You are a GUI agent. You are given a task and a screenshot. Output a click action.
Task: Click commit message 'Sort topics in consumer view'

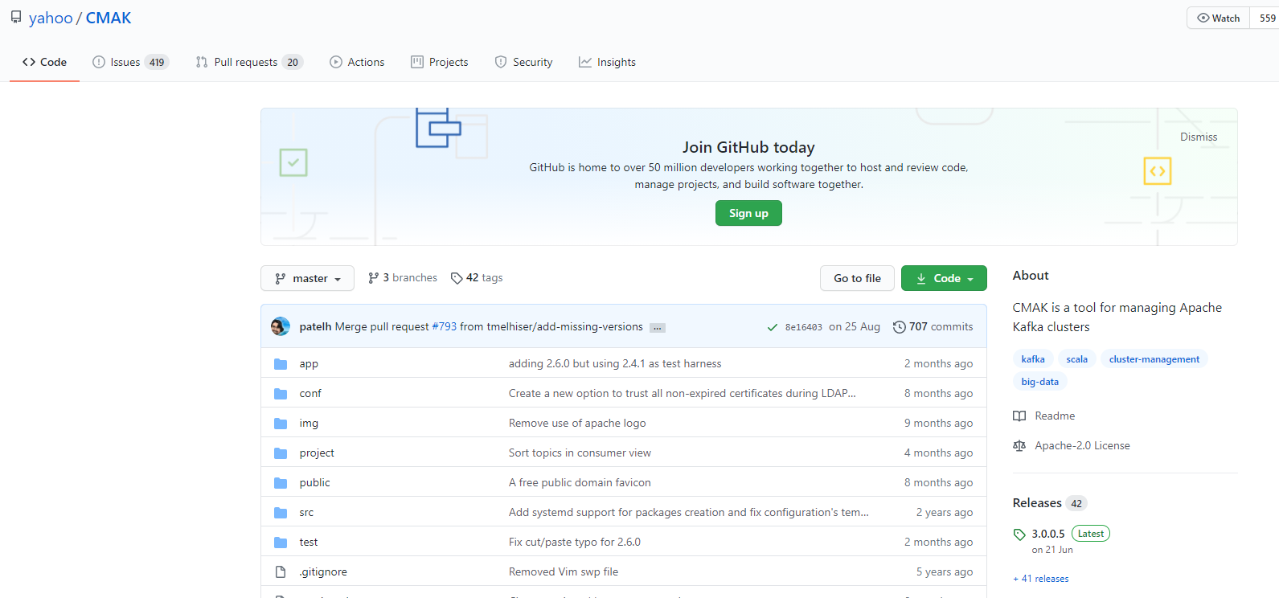tap(580, 453)
